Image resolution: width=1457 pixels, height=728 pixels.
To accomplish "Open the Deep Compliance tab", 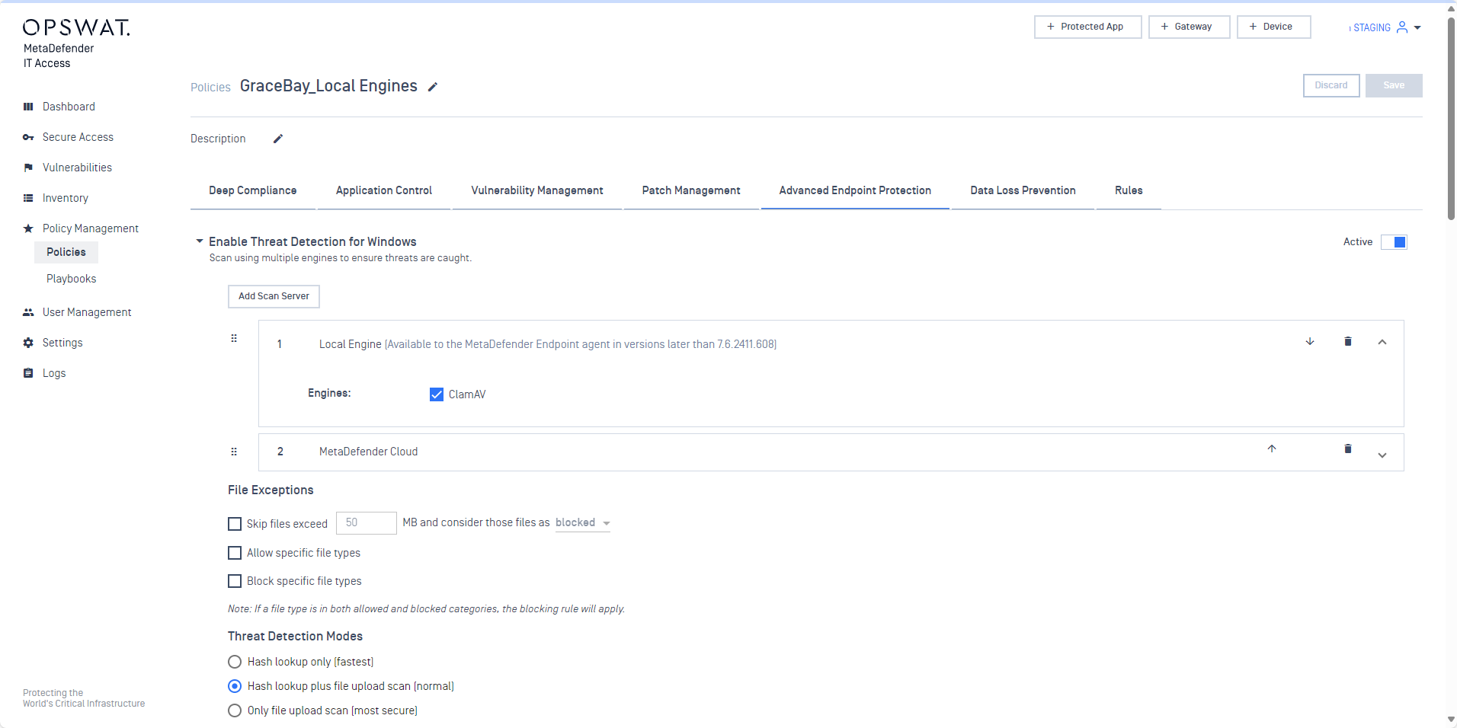I will tap(253, 190).
